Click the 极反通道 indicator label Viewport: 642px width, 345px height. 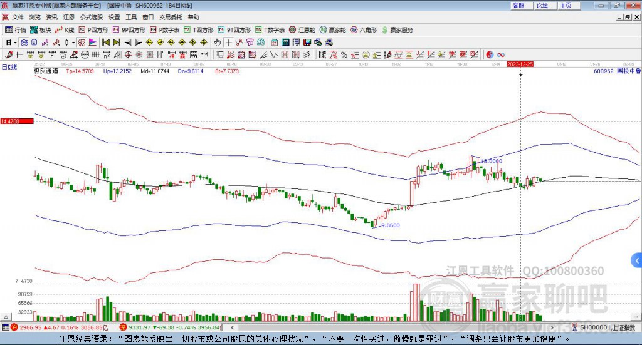[46, 71]
